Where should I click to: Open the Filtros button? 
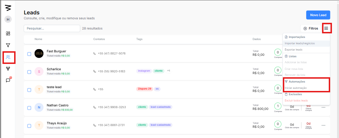[311, 28]
